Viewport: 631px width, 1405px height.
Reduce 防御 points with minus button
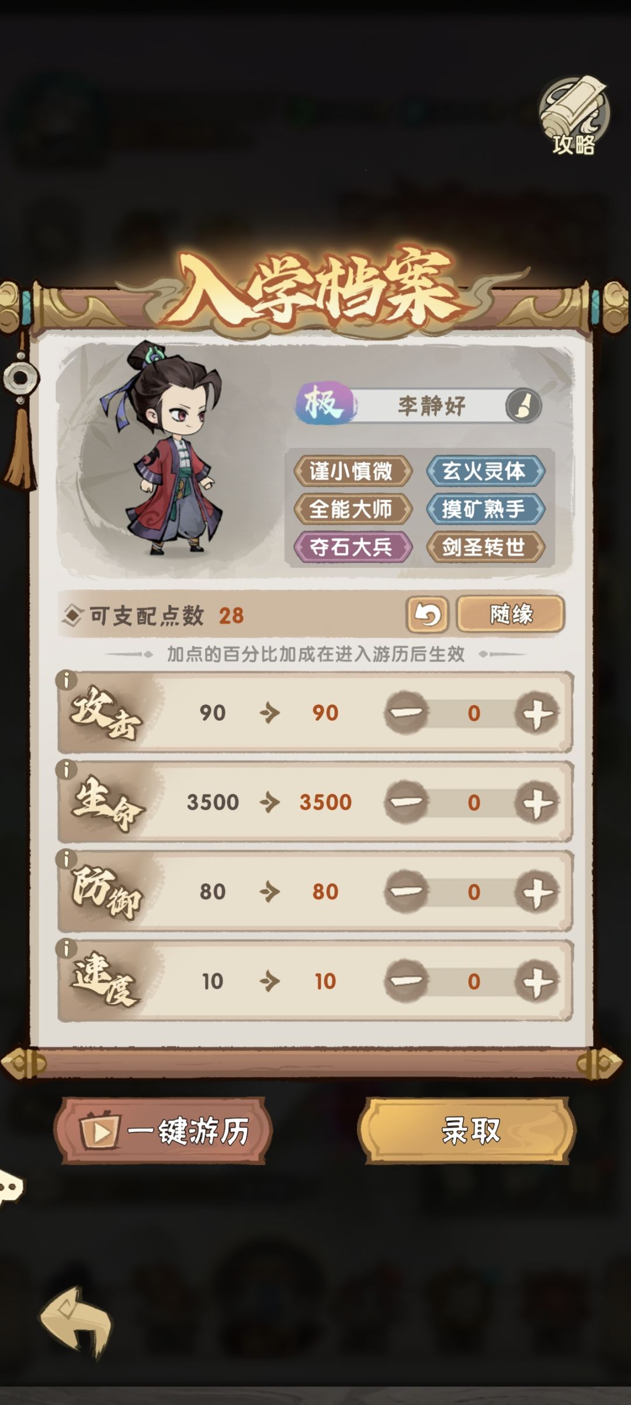click(407, 892)
